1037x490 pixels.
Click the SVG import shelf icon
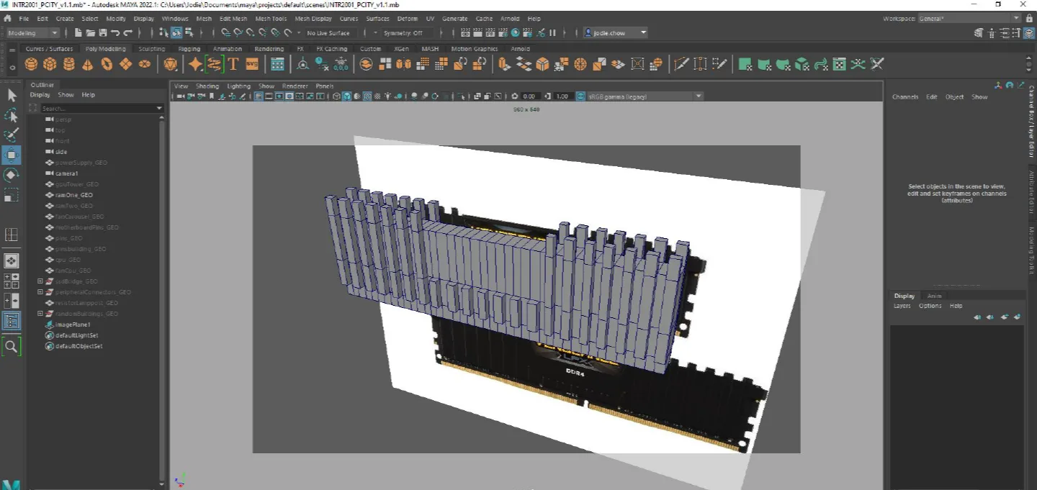point(251,64)
